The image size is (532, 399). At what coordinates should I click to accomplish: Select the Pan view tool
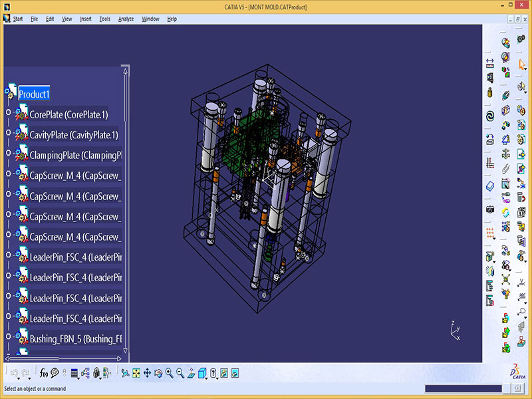(x=147, y=373)
